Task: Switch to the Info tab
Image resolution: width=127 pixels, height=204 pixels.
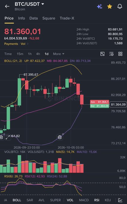Action: click(x=21, y=18)
